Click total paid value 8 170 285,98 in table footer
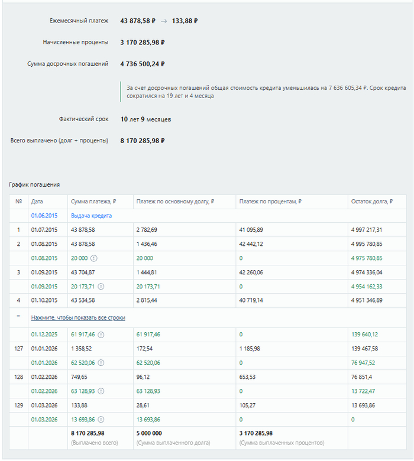 [88, 433]
